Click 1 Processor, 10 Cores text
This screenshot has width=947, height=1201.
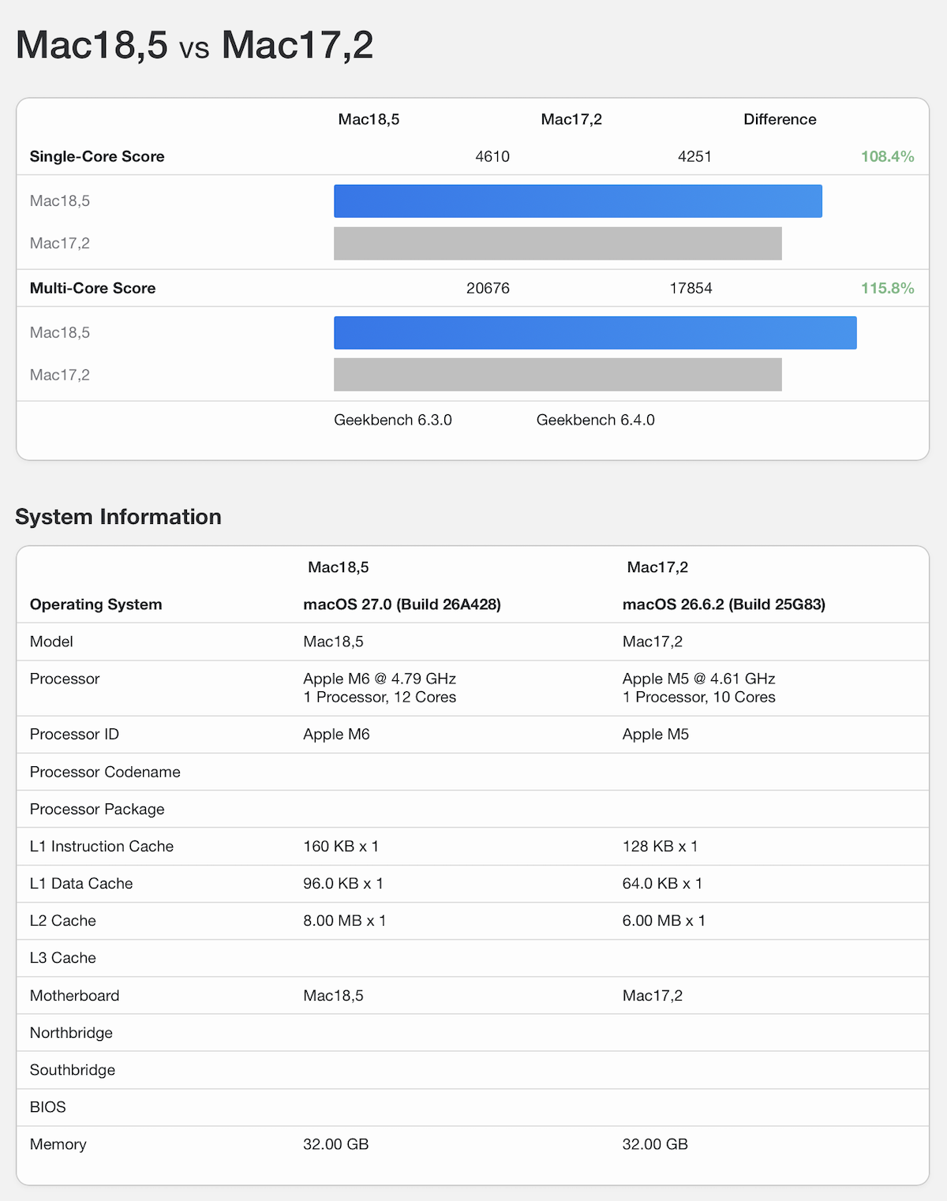pos(698,697)
